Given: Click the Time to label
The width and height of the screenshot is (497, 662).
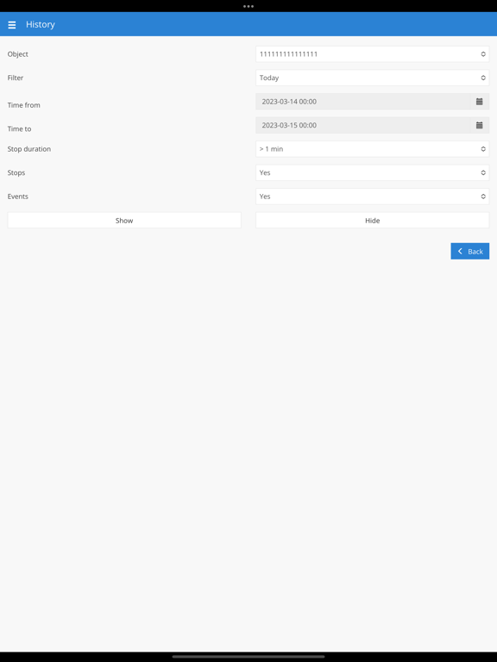Looking at the screenshot, I should (19, 128).
